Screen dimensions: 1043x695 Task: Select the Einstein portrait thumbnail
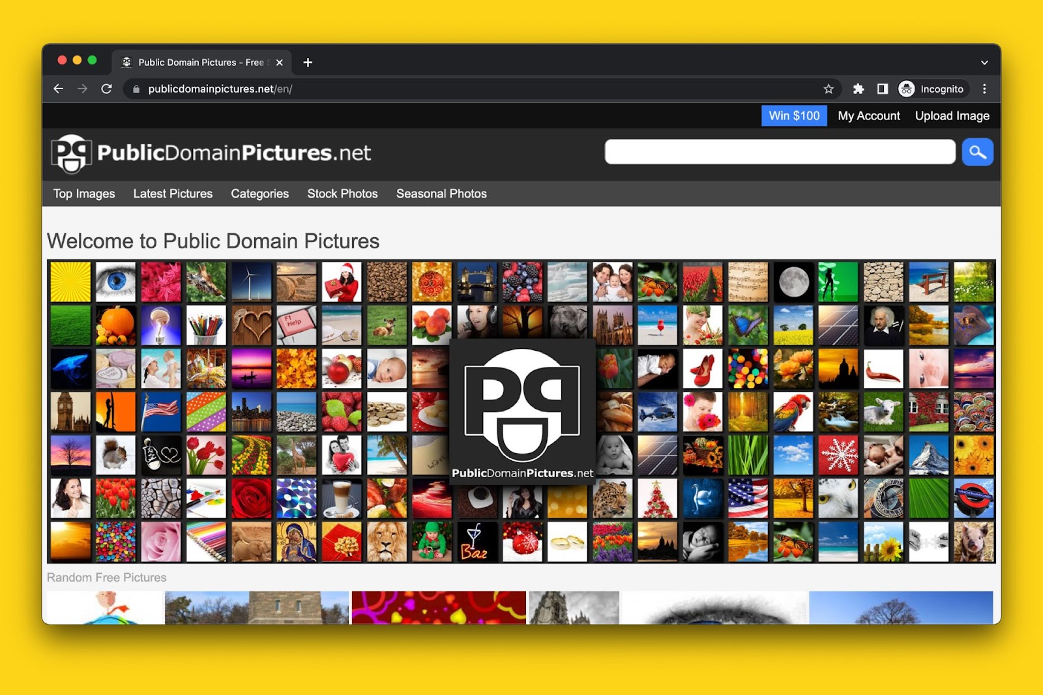(x=884, y=325)
